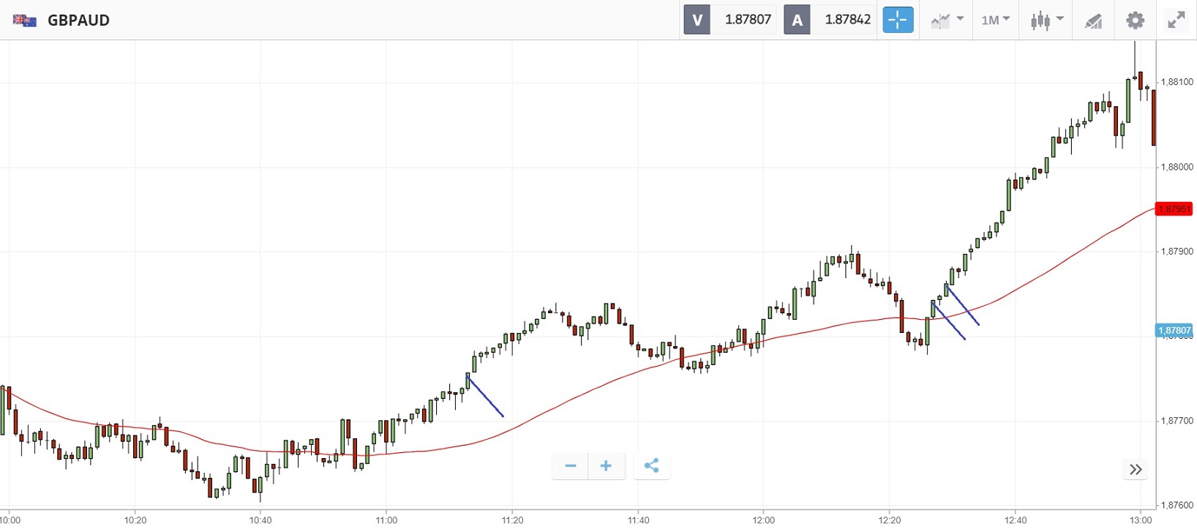
Task: Zoom in with the plus button
Action: (606, 466)
